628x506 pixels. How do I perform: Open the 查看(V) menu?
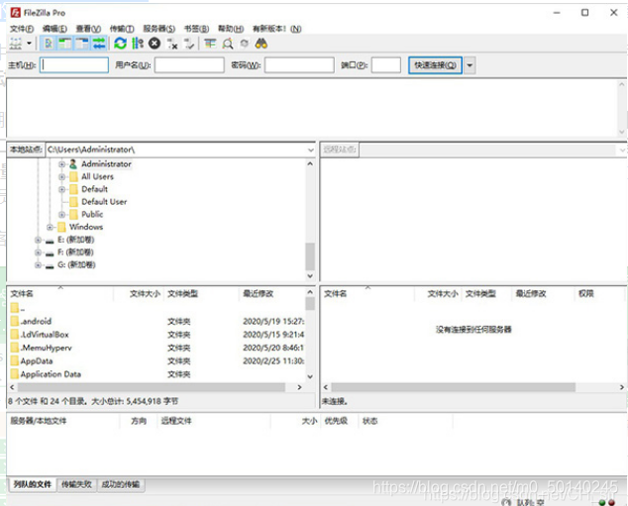click(x=88, y=29)
